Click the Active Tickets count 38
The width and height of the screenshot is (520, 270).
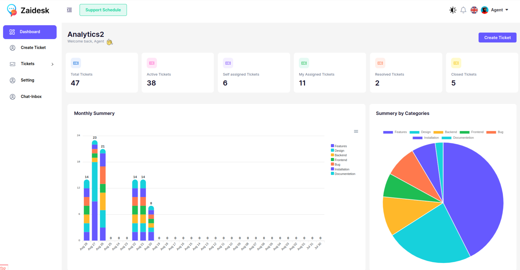(151, 83)
